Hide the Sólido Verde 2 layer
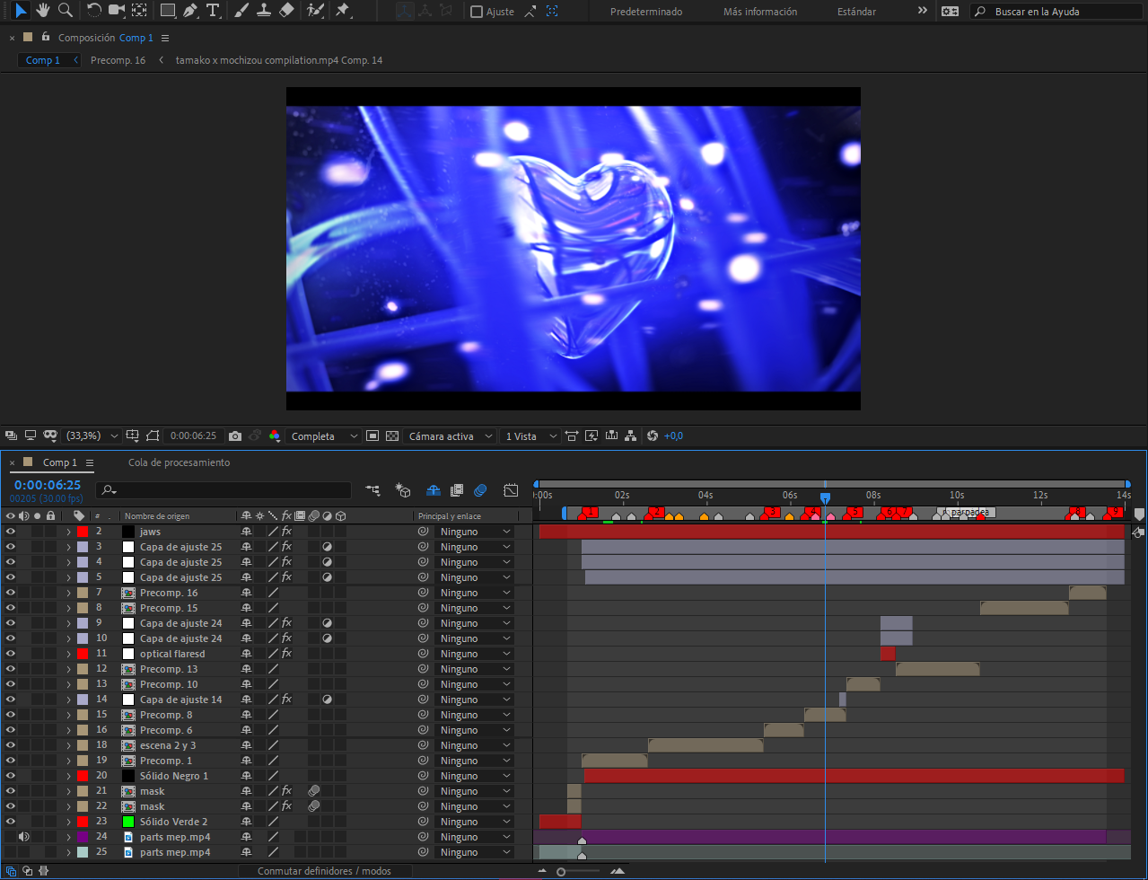This screenshot has width=1148, height=880. (11, 822)
